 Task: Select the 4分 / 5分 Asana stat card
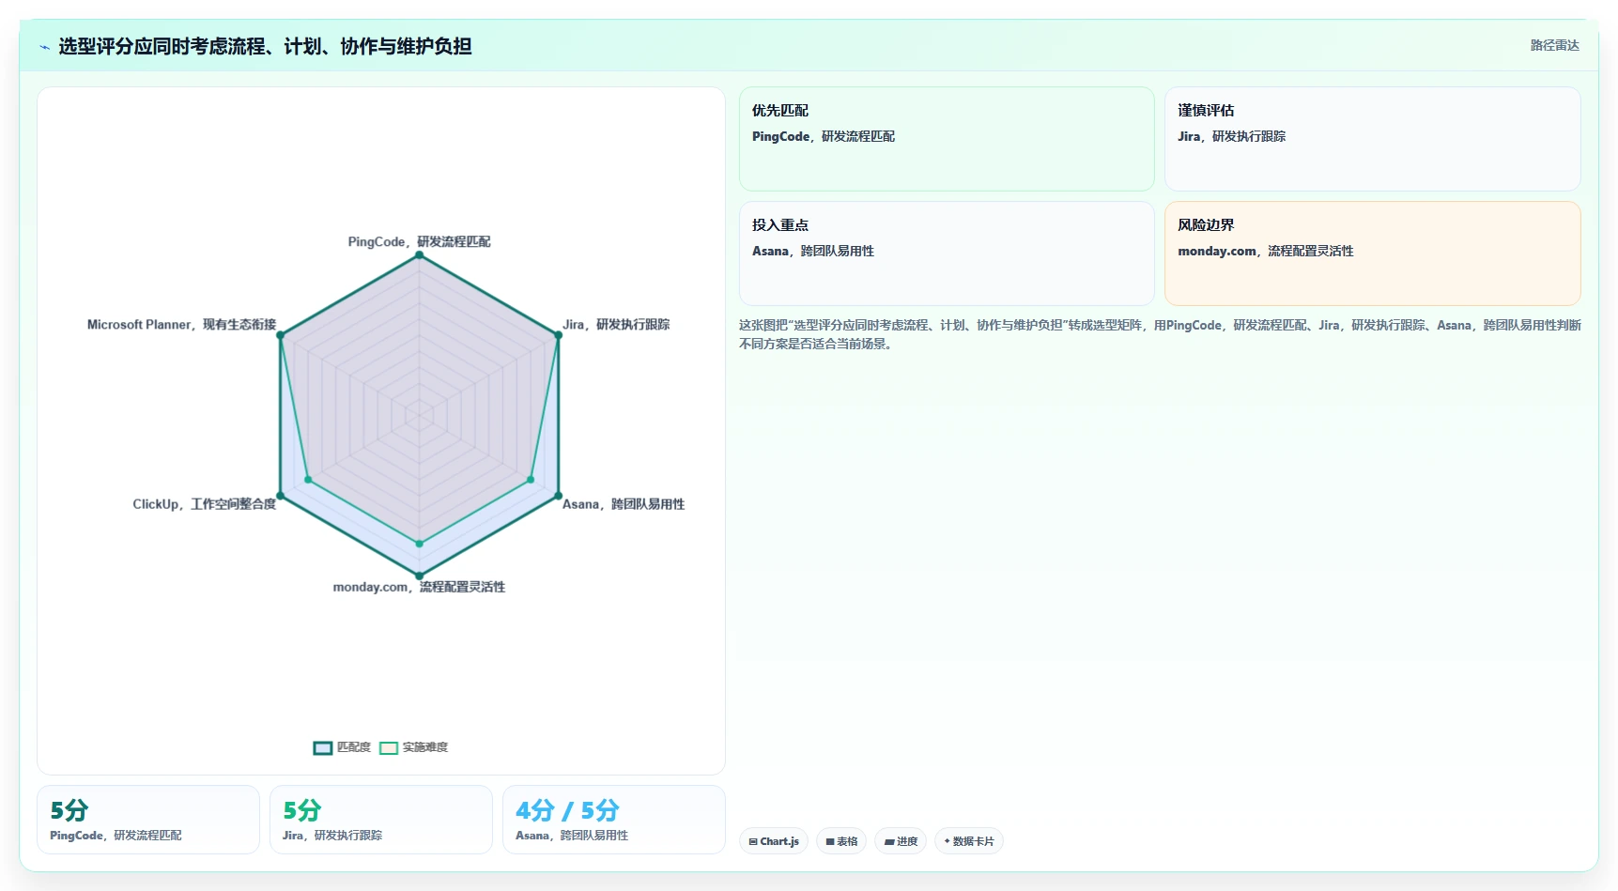point(614,820)
